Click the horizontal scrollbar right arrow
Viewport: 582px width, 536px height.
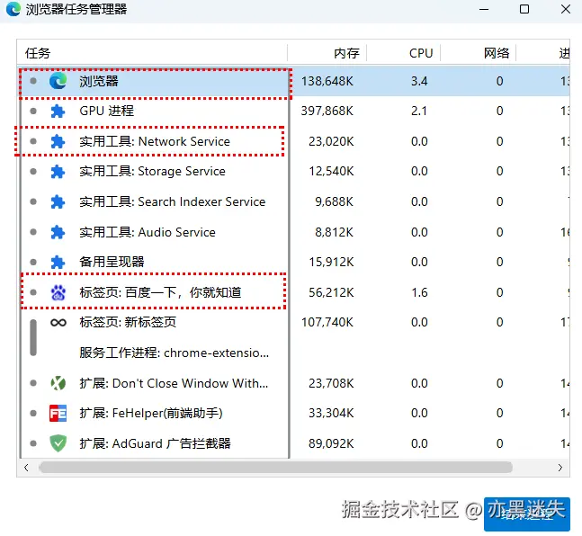[560, 468]
